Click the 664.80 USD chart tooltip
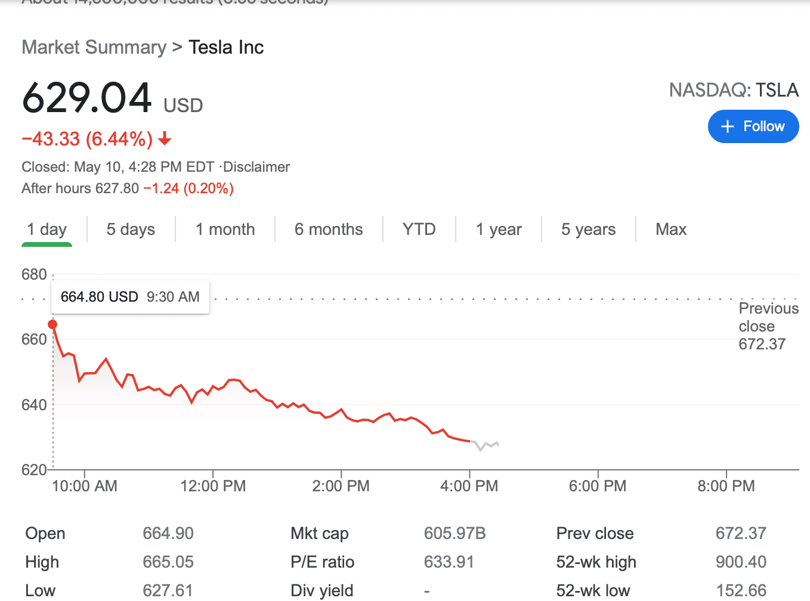Screen dimensions: 810x601 [130, 297]
